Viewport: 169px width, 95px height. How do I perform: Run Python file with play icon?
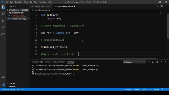pos(157,6)
